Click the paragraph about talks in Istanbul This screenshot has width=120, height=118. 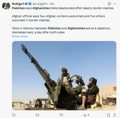pos(61,30)
